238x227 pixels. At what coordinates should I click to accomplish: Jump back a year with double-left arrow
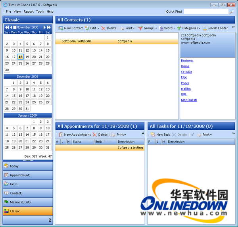7,27
